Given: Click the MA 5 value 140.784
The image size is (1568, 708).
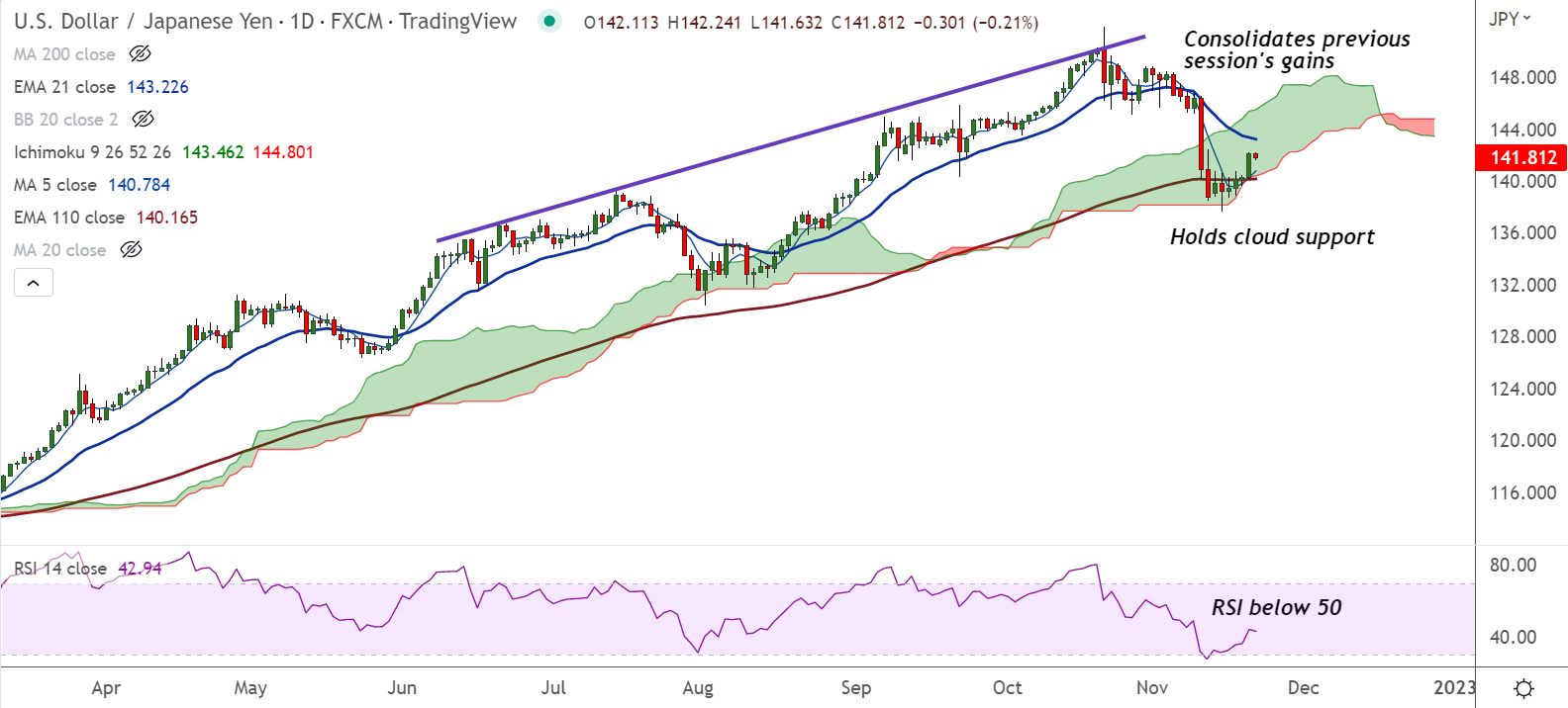Looking at the screenshot, I should [x=140, y=185].
